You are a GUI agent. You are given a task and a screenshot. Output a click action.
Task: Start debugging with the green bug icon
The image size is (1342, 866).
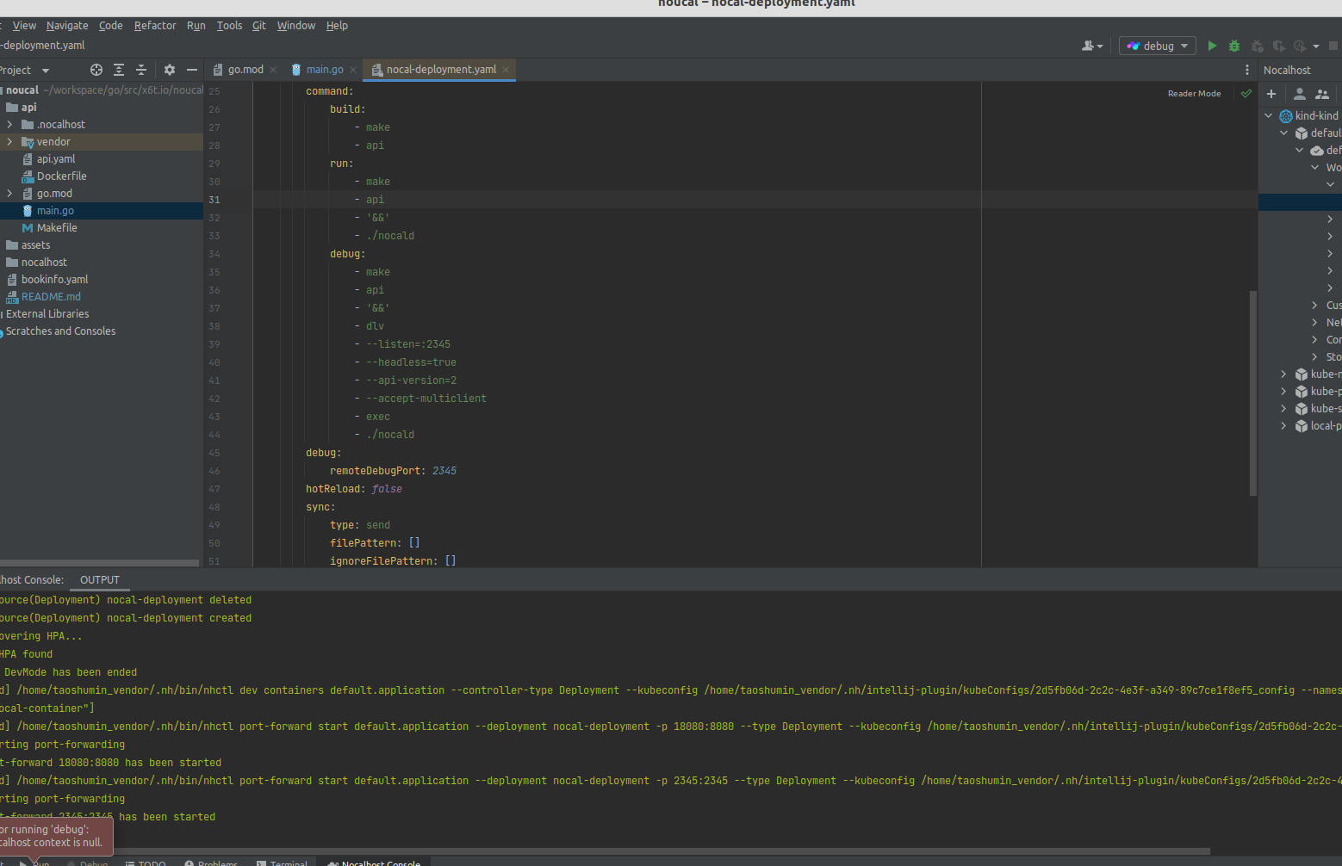[x=1233, y=45]
